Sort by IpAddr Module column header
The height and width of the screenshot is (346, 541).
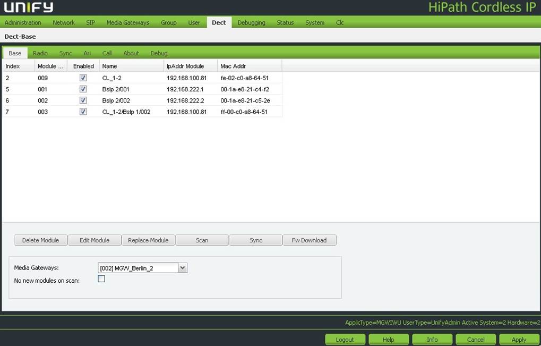click(x=191, y=66)
